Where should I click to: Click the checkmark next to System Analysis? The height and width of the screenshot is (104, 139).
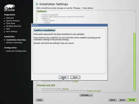click(x=5, y=21)
